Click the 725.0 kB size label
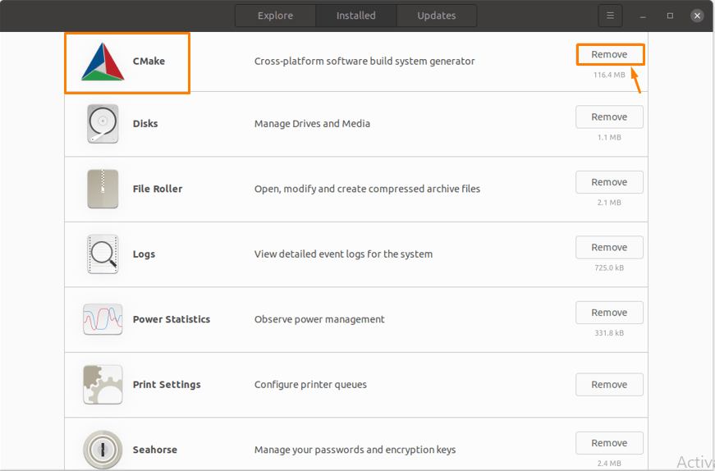The image size is (715, 471). point(609,268)
